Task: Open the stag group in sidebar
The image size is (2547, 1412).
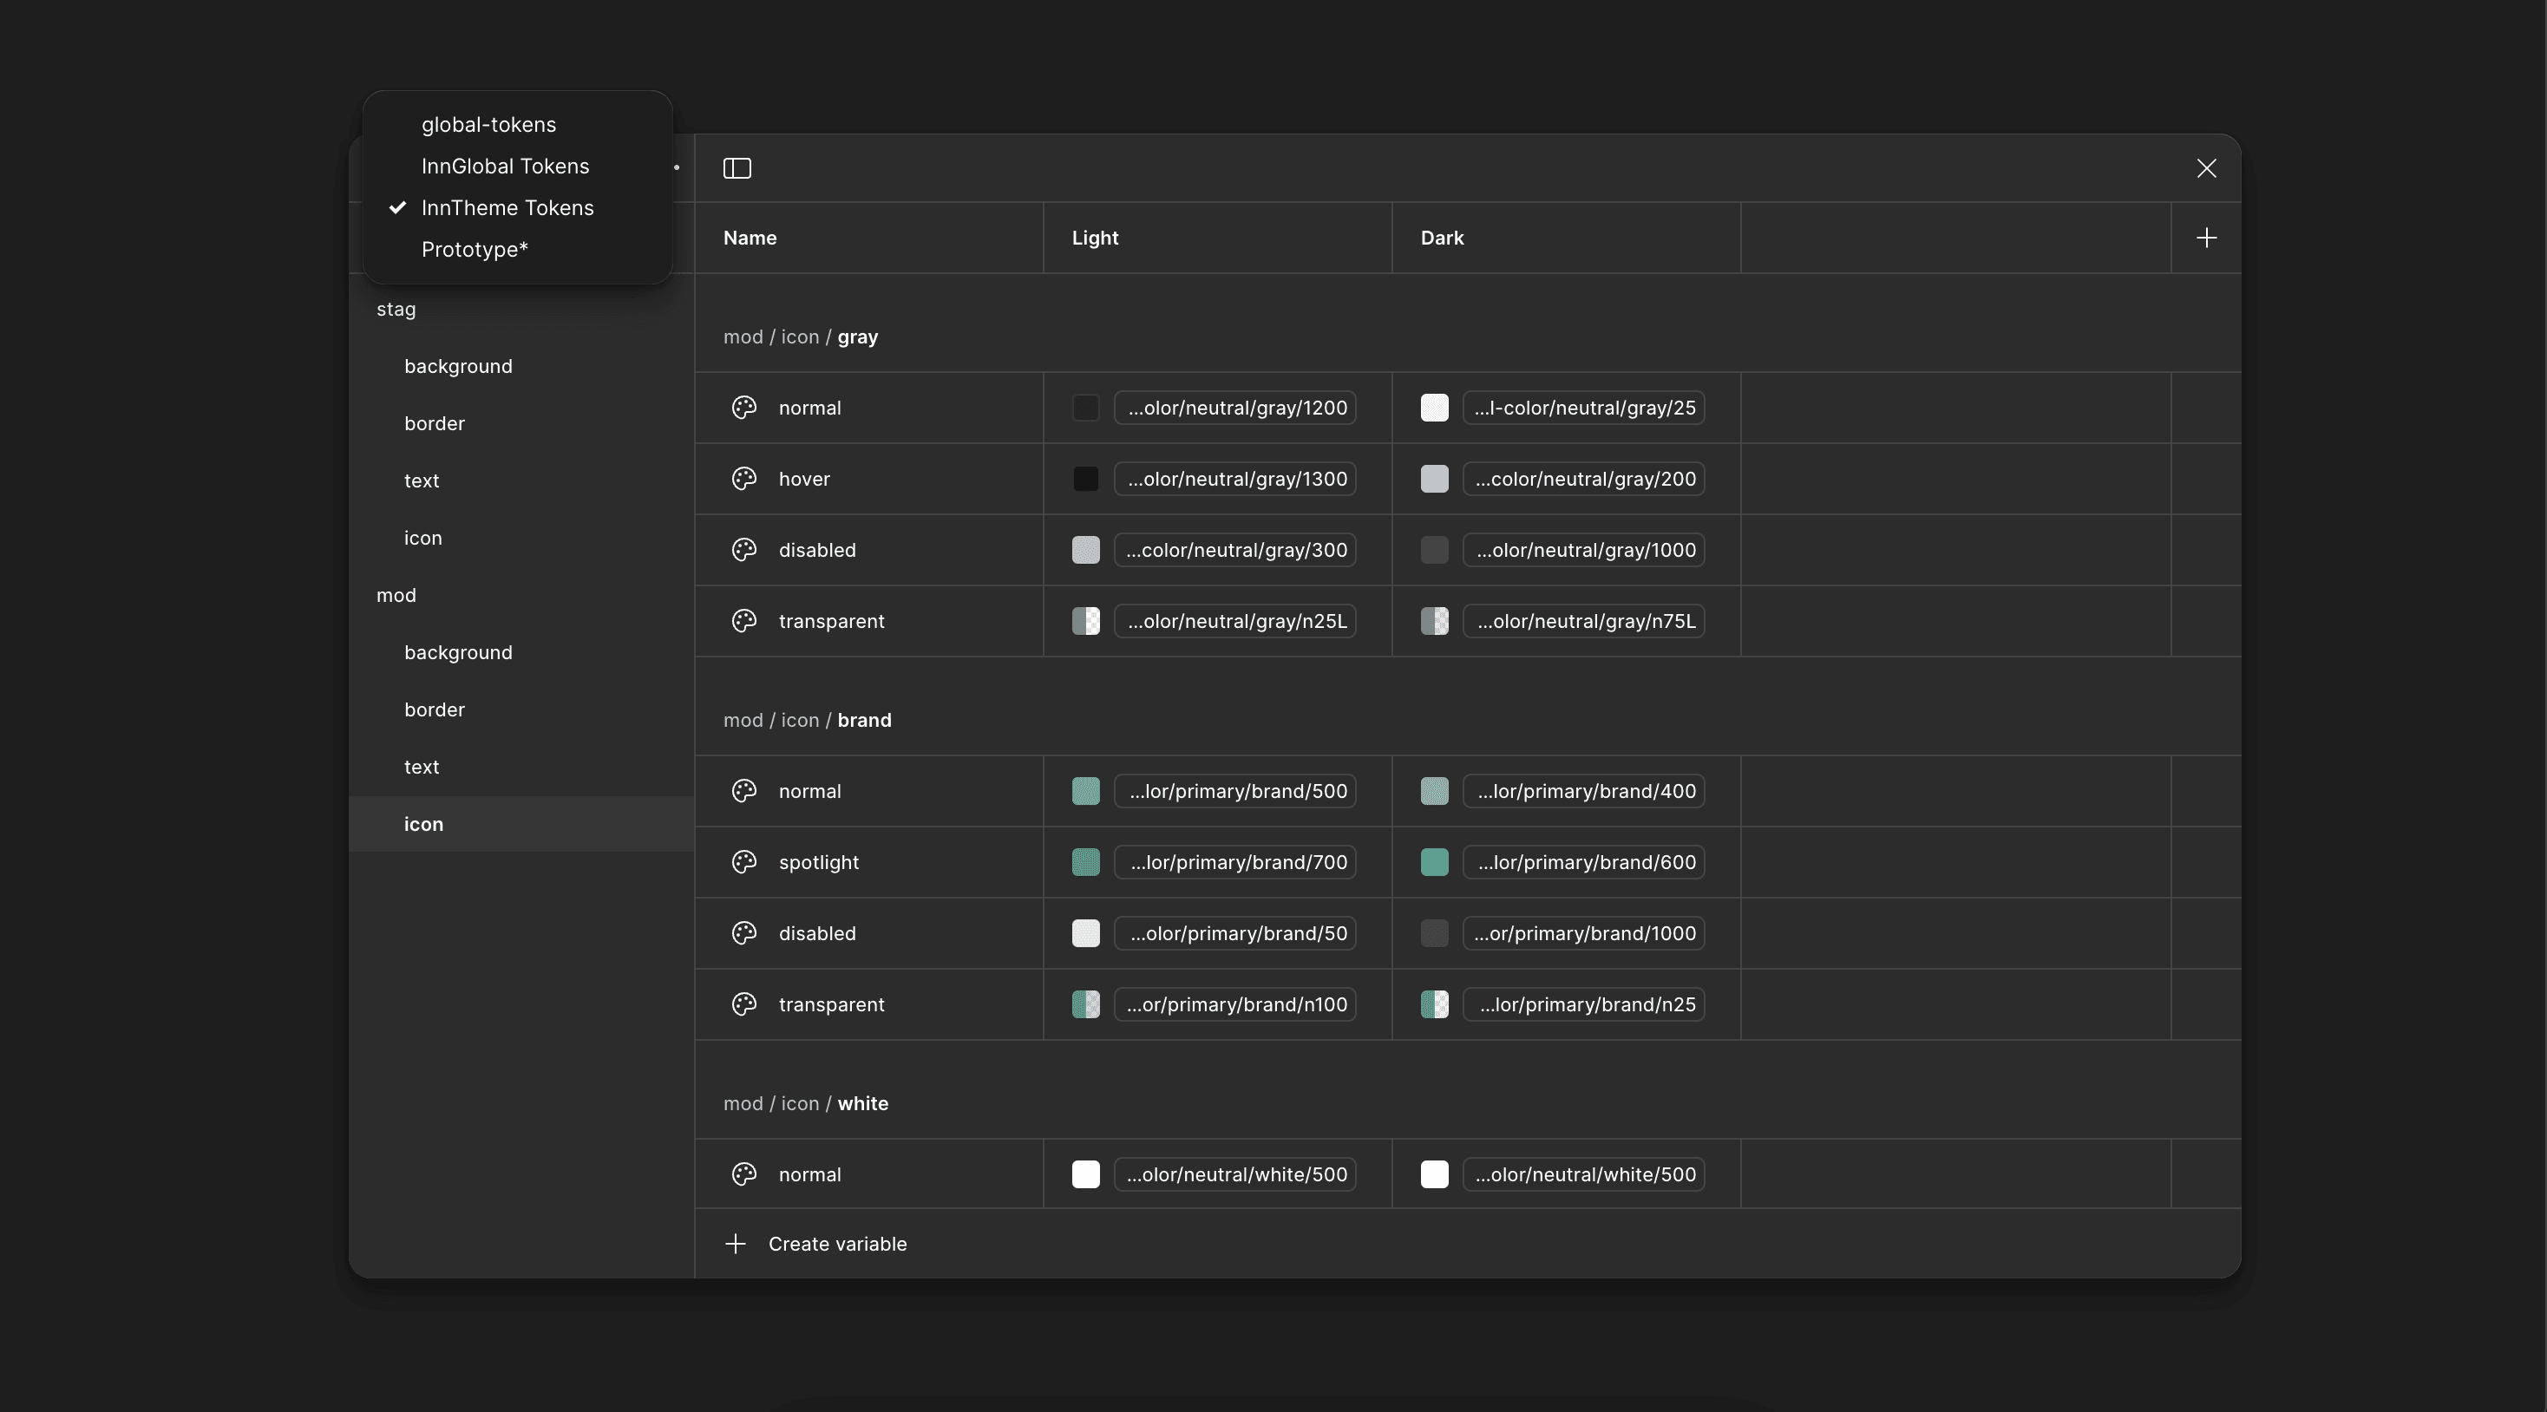Action: [x=396, y=310]
